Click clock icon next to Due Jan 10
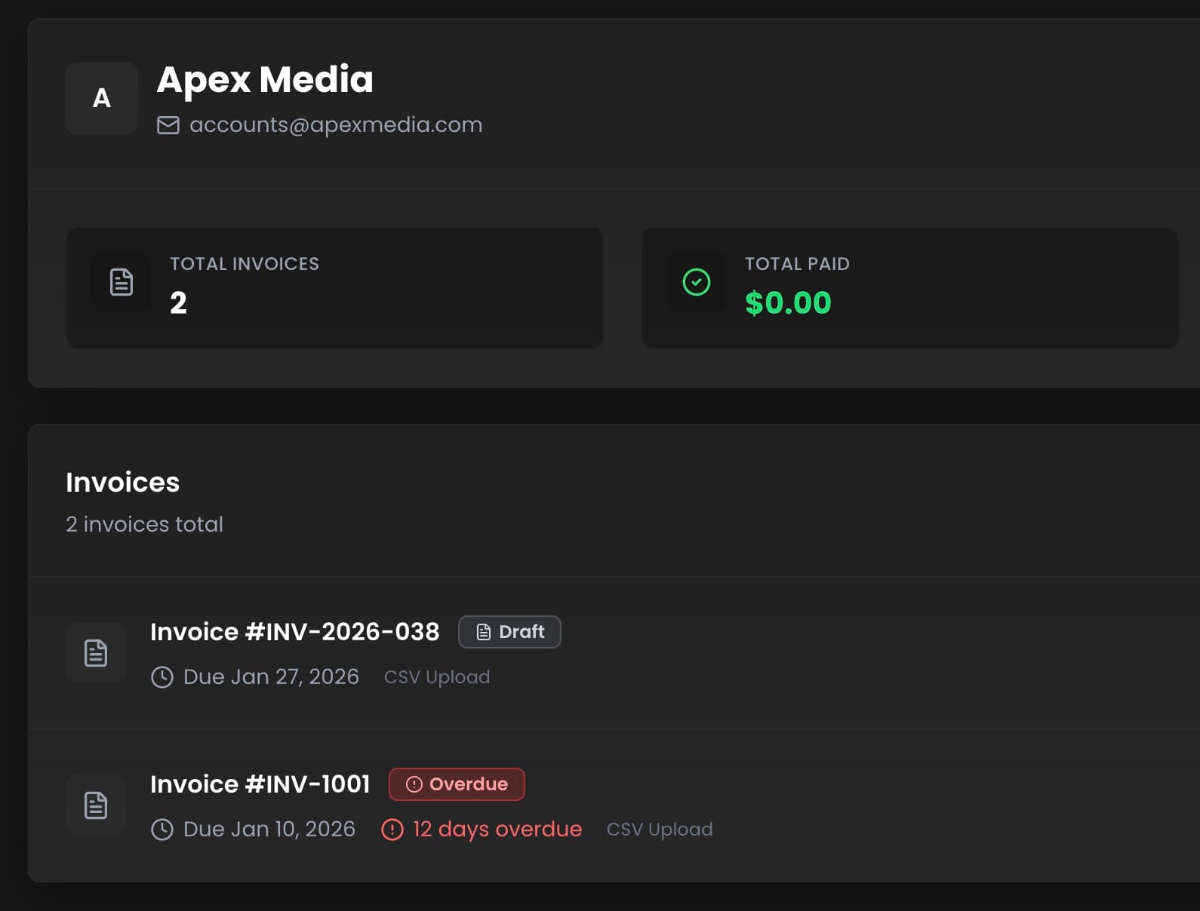The height and width of the screenshot is (911, 1200). (x=162, y=830)
